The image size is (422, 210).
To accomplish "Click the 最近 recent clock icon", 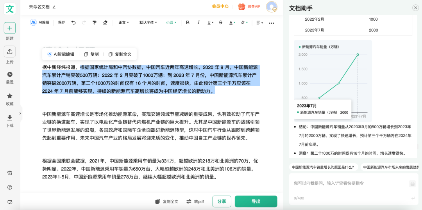I will pos(10,74).
